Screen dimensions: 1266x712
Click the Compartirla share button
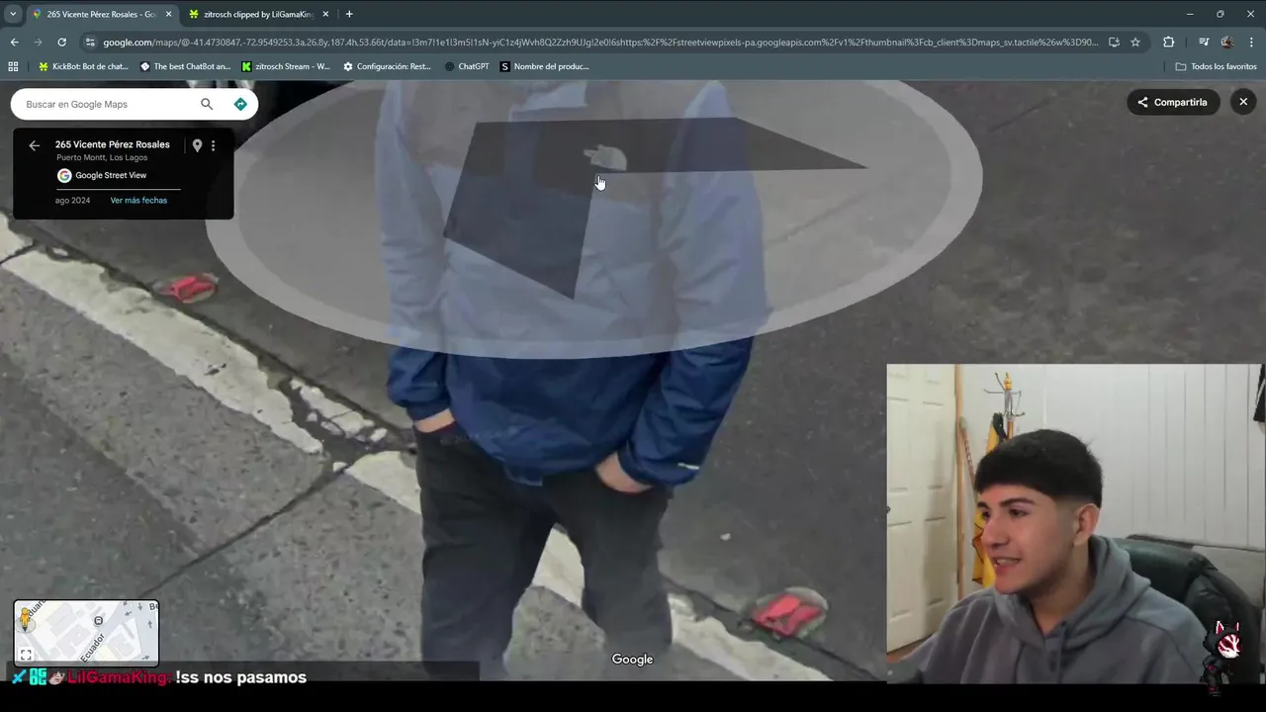[x=1172, y=102]
